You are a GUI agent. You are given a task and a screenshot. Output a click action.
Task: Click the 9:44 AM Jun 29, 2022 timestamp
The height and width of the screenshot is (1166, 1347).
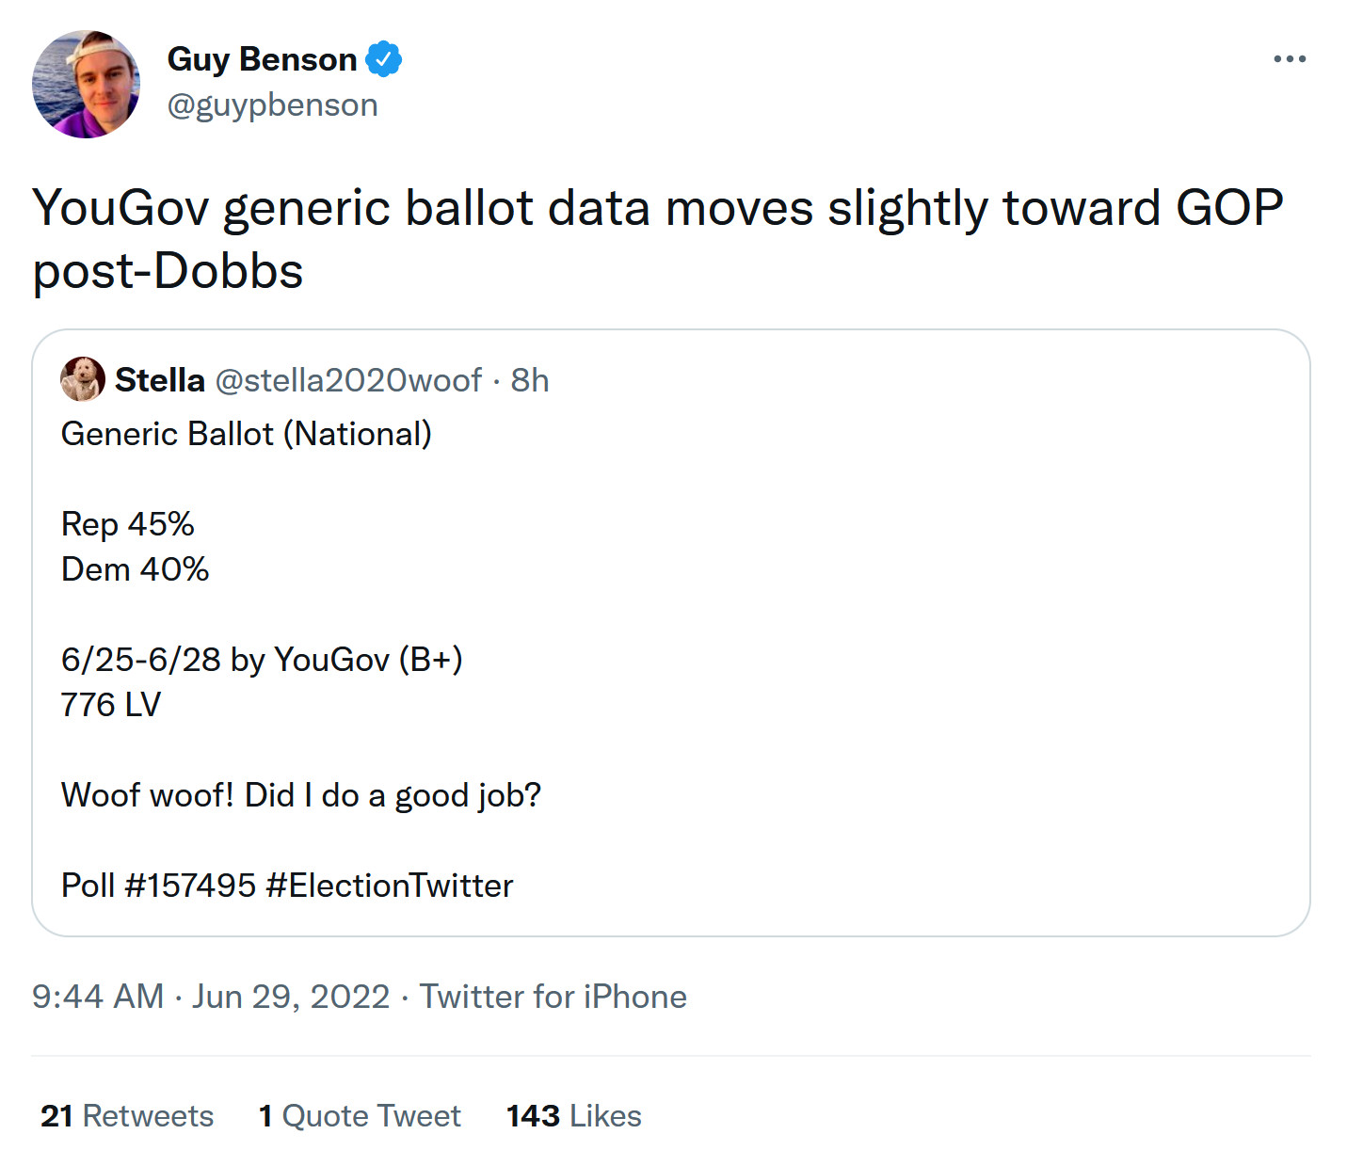click(x=211, y=997)
